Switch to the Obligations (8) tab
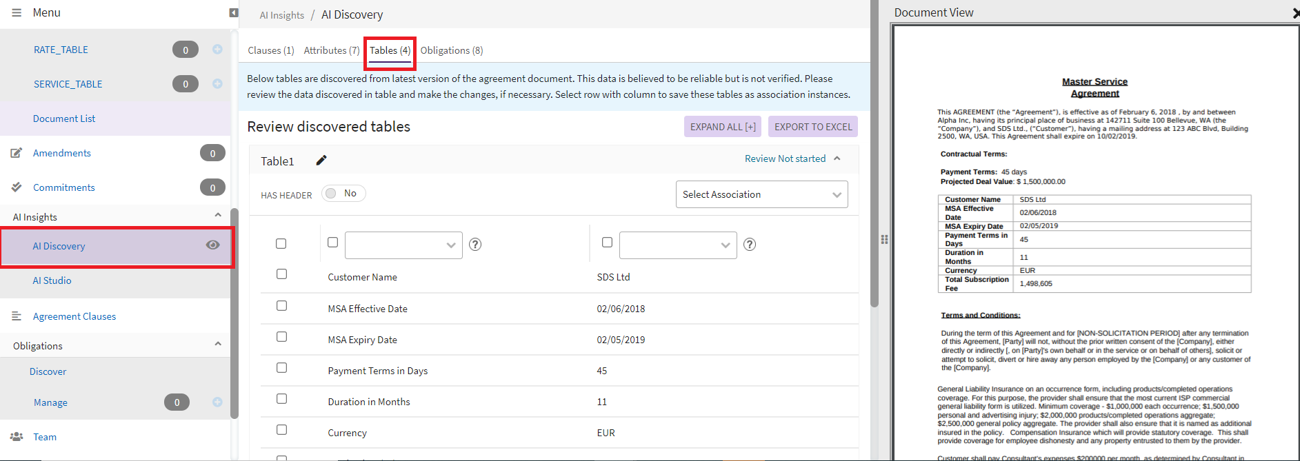The height and width of the screenshot is (461, 1300). coord(452,50)
